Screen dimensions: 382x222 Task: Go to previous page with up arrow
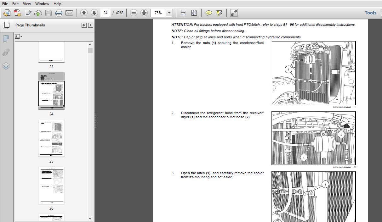[x=84, y=13]
